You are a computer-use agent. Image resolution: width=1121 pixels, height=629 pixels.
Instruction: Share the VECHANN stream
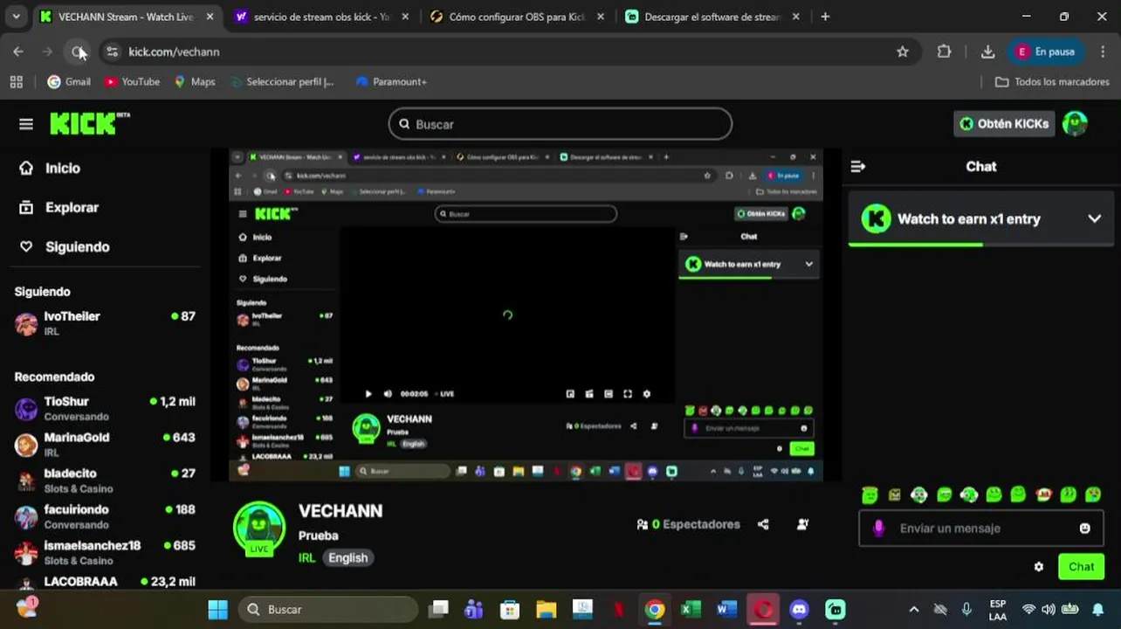tap(763, 524)
